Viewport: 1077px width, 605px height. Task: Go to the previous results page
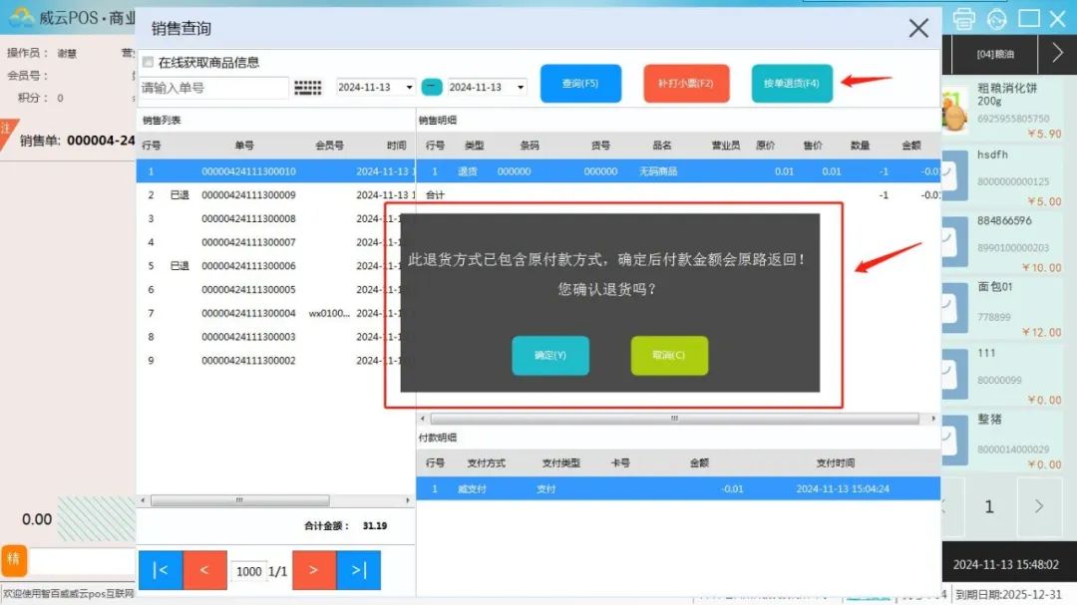204,570
